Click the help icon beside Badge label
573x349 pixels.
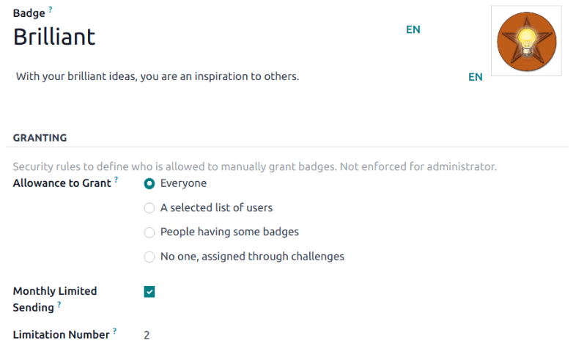pos(51,10)
